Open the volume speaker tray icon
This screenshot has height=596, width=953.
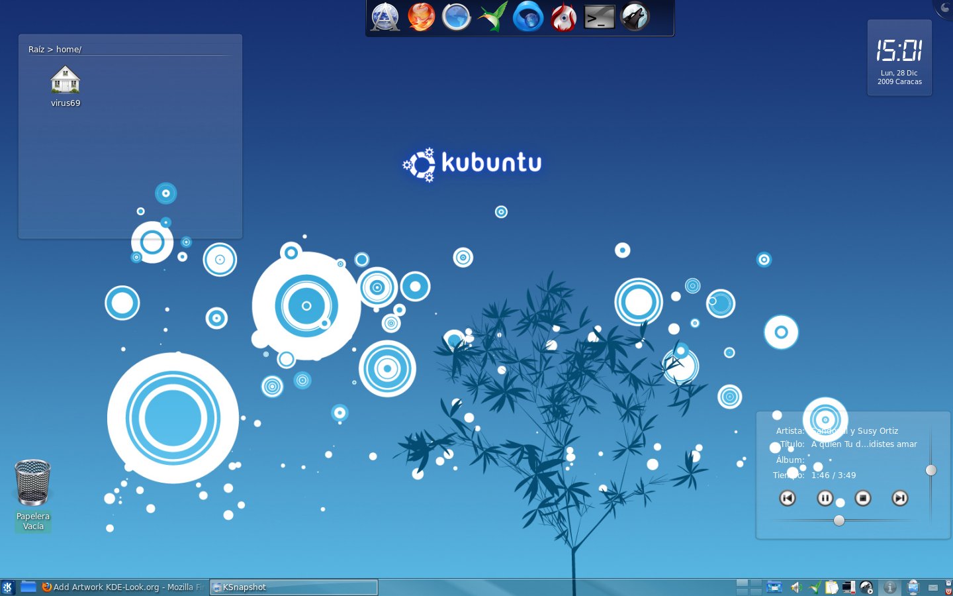pos(796,587)
